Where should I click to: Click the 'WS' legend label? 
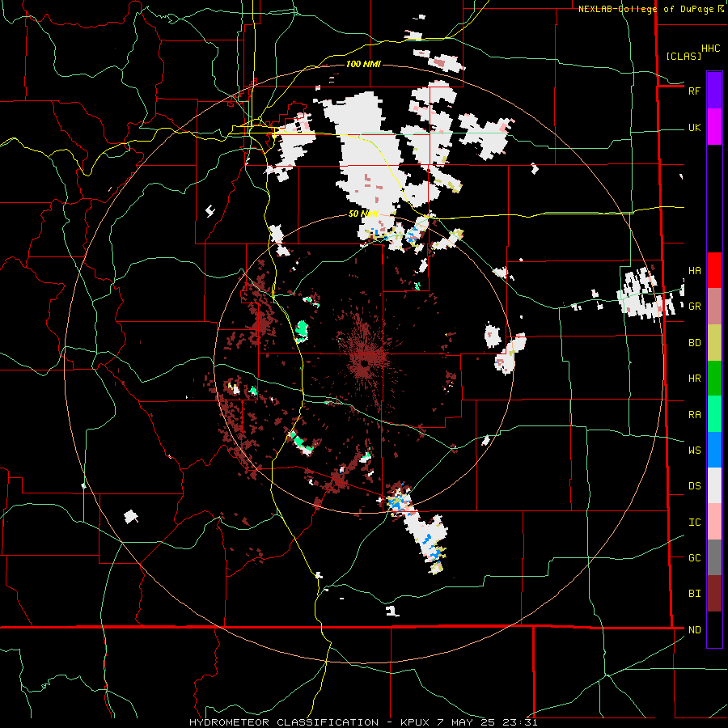[x=694, y=450]
